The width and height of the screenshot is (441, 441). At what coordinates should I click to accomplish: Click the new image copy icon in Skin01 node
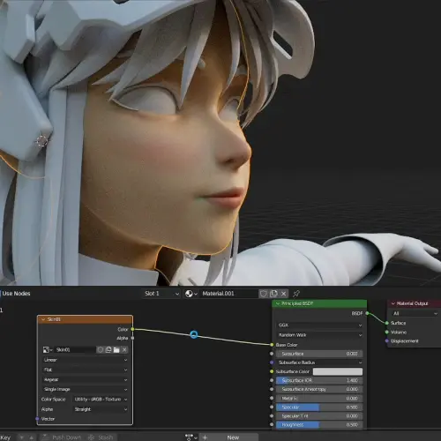click(108, 349)
